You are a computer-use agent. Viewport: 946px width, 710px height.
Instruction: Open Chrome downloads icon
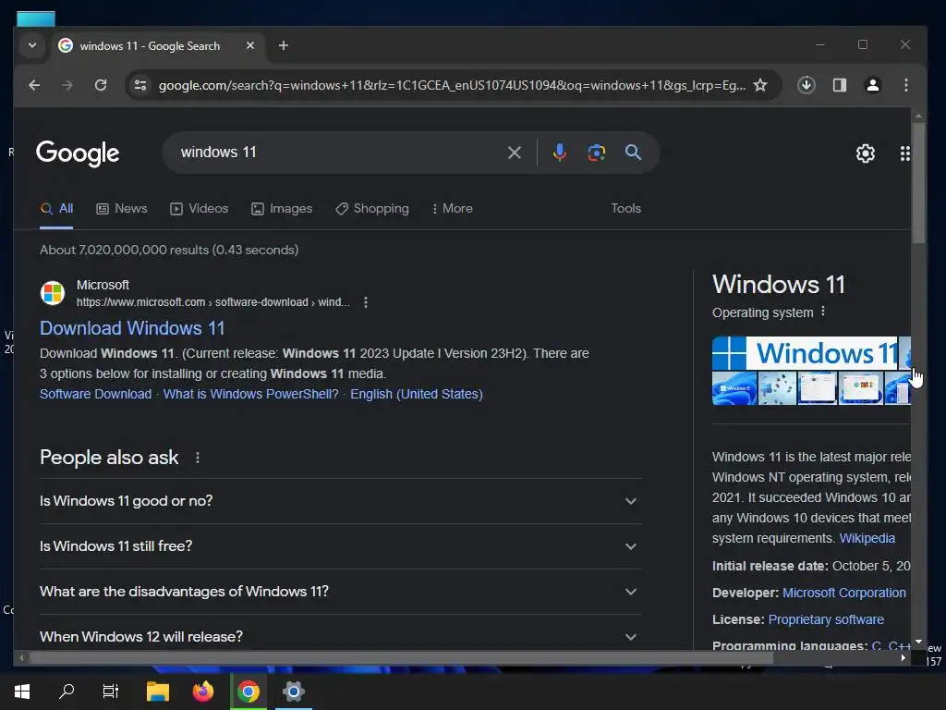(806, 85)
